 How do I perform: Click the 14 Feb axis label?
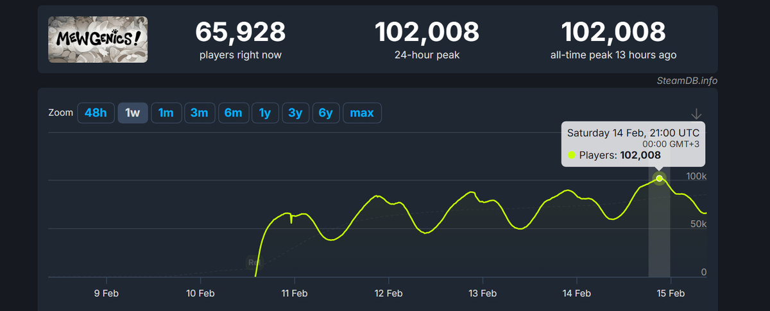[576, 293]
